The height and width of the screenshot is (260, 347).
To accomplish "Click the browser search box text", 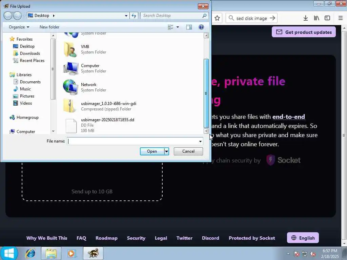I will pyautogui.click(x=252, y=18).
